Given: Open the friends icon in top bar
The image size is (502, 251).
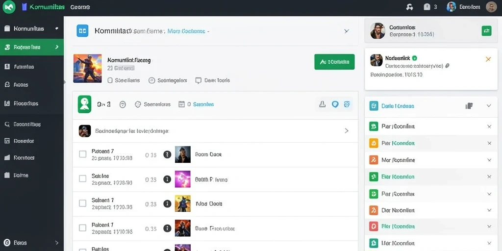Looking at the screenshot, I should 409,7.
